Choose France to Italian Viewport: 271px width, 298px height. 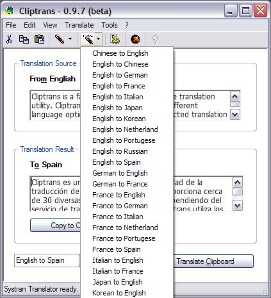pos(127,217)
